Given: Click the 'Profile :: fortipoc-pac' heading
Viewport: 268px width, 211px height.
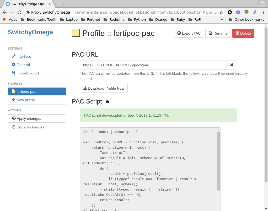Looking at the screenshot, I should 119,33.
